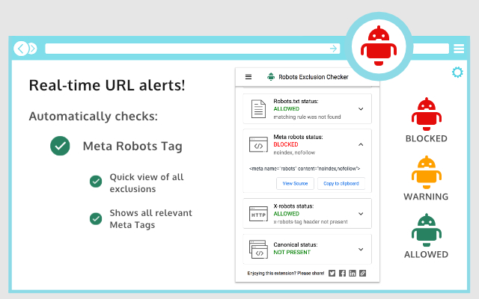Click the Meta Robots Tag green checkmark
Image resolution: width=479 pixels, height=299 pixels.
60,146
